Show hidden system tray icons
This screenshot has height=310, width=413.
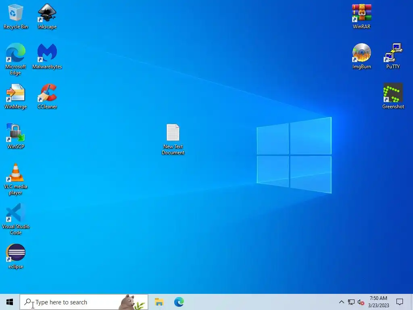341,302
